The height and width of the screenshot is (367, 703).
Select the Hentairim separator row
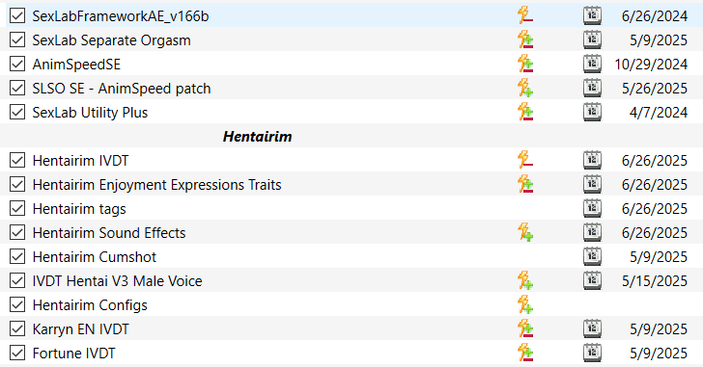[351, 136]
